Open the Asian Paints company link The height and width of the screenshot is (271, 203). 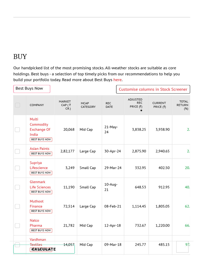pyautogui.click(x=39, y=149)
